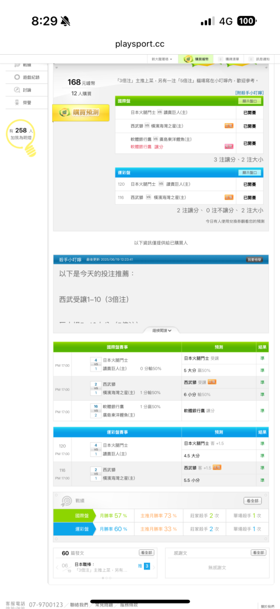The image size is (280, 609).
Task: Click 看全部 in the 60 篇發文 panel
Action: click(146, 553)
